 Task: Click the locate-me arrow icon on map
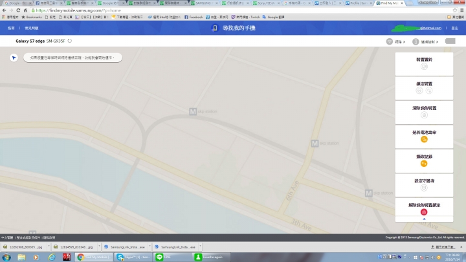tap(14, 58)
